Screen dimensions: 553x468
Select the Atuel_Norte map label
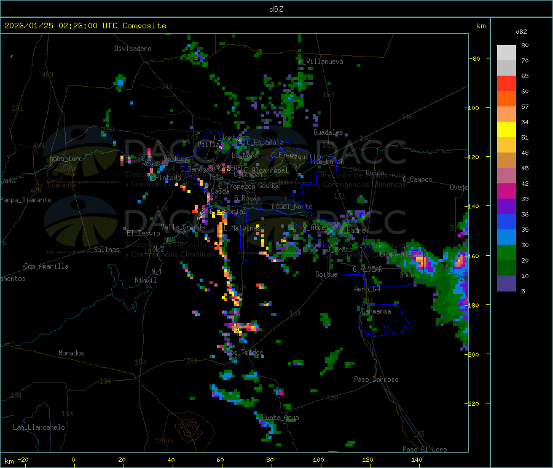[x=292, y=207]
